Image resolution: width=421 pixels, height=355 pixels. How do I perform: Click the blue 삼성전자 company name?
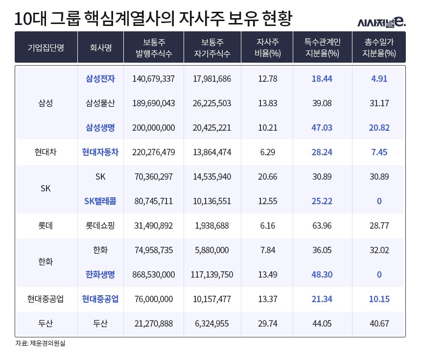point(100,79)
